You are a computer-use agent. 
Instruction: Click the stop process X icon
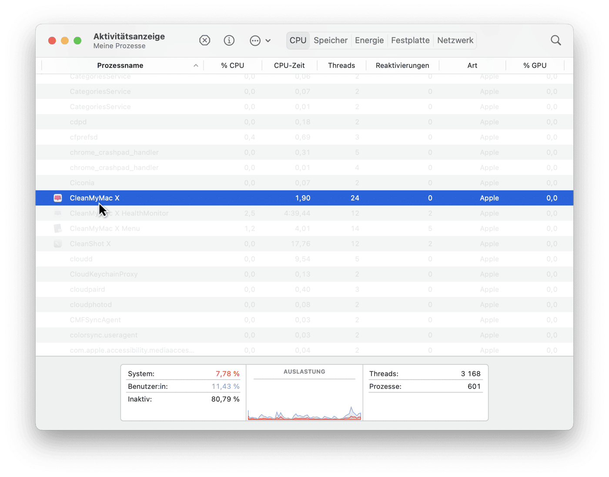(204, 40)
